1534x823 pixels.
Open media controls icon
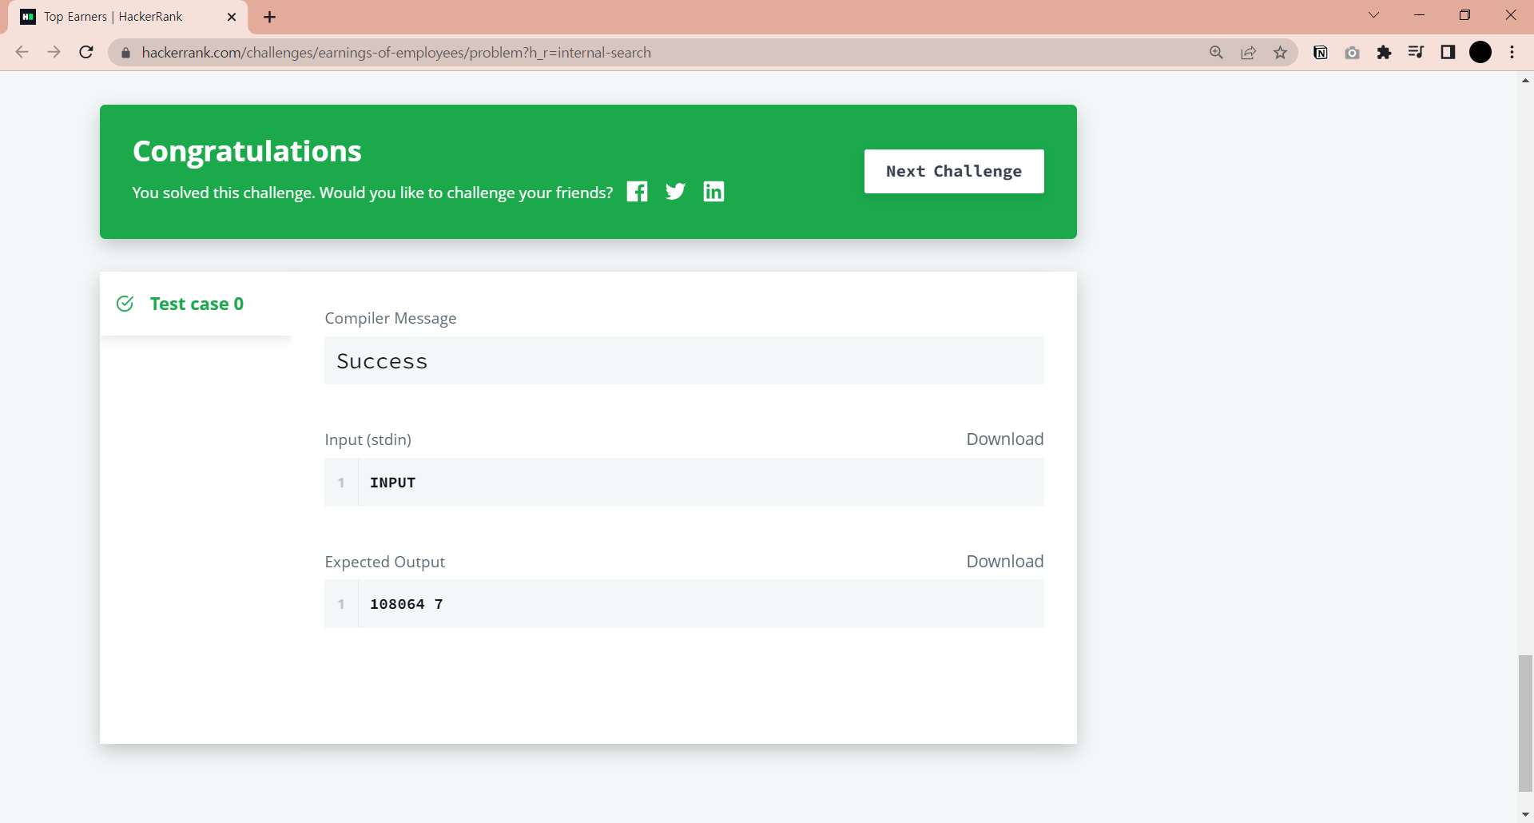[x=1416, y=53]
